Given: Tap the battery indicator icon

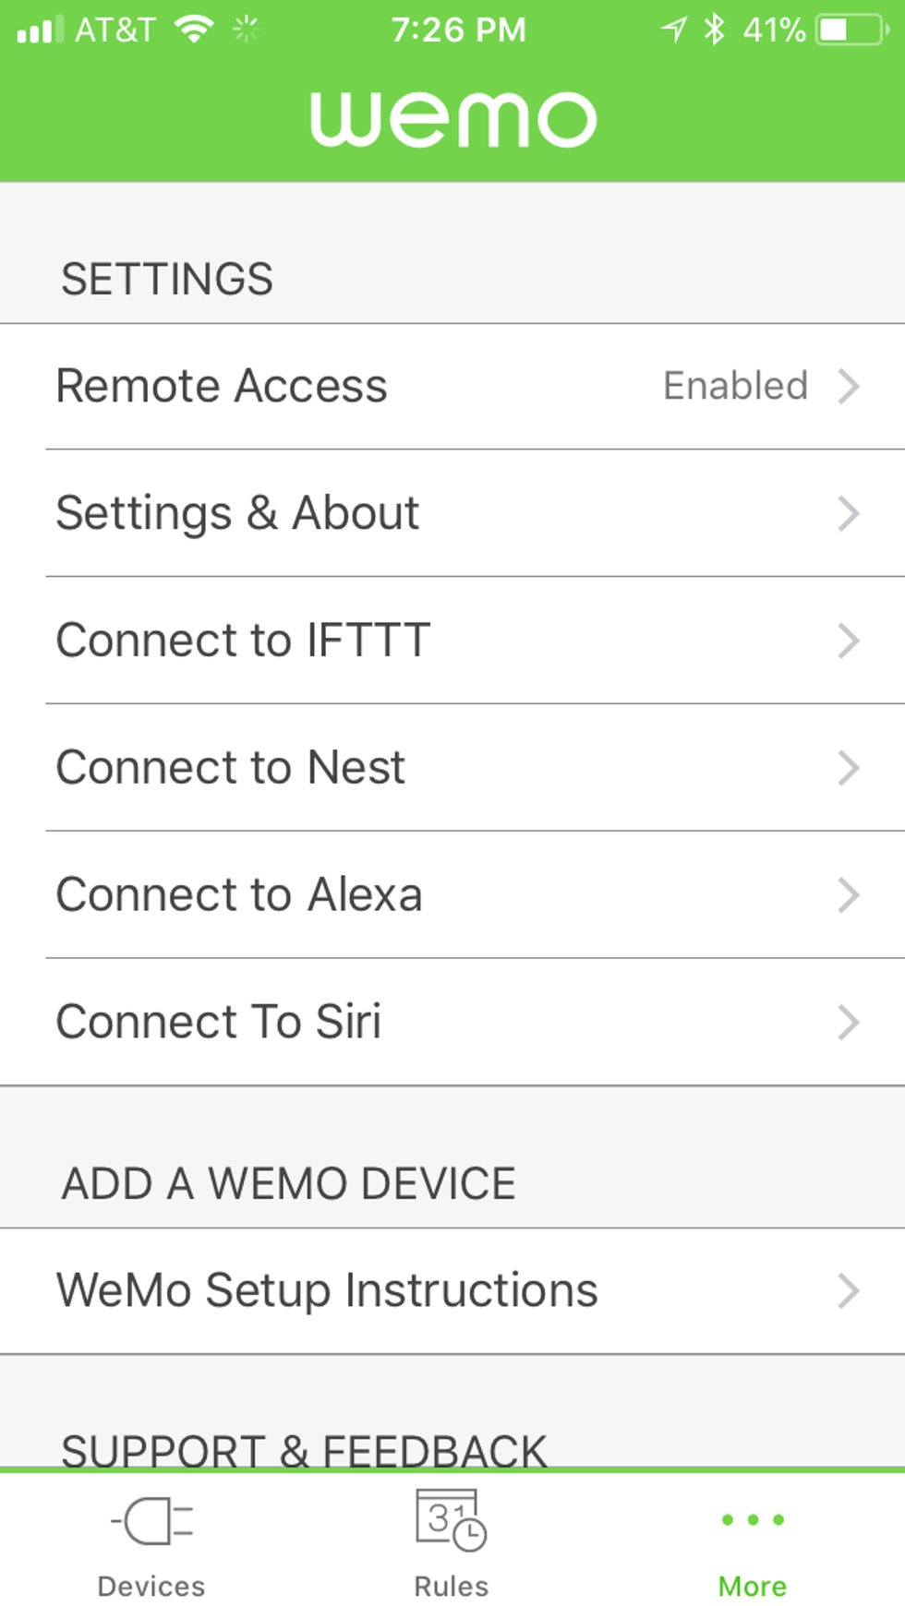Looking at the screenshot, I should [x=851, y=30].
